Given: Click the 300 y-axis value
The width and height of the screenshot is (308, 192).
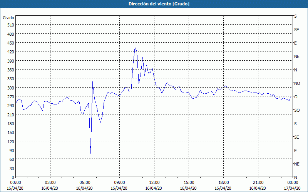Looking at the screenshot, I should (11, 88).
